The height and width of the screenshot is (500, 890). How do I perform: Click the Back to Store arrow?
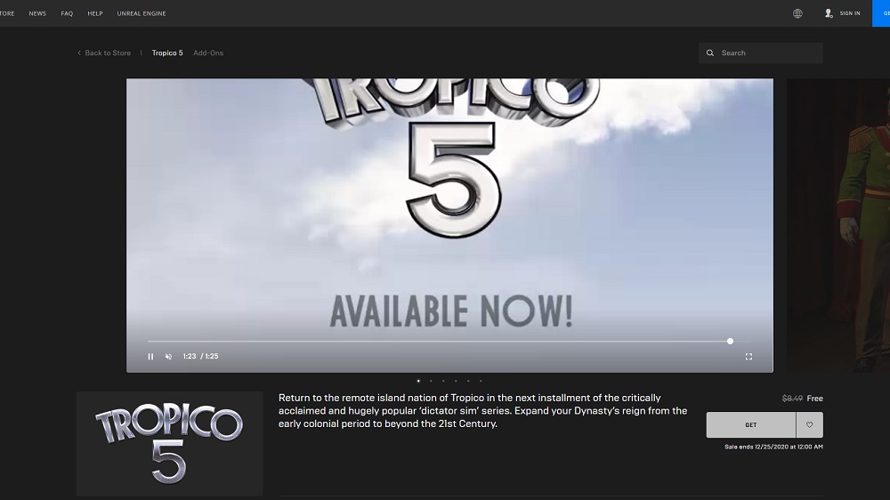click(79, 53)
